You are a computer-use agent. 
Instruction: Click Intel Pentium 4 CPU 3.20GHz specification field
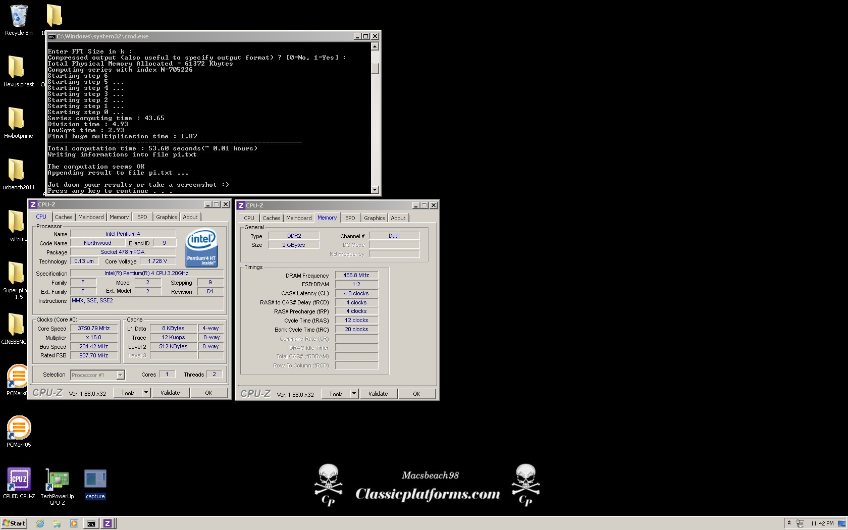tap(147, 273)
